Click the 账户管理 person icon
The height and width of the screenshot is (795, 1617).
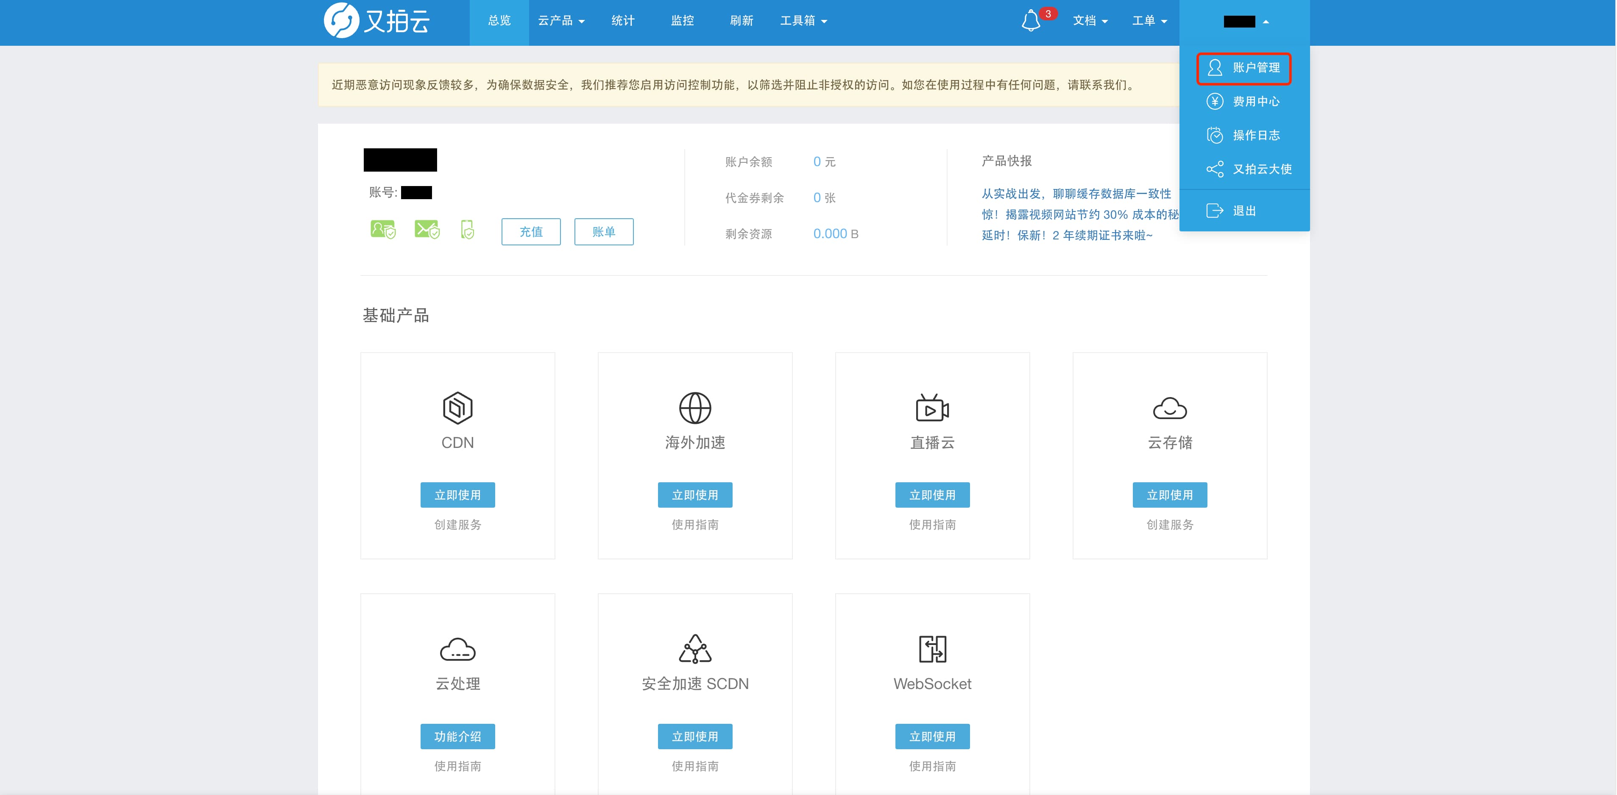[1215, 67]
